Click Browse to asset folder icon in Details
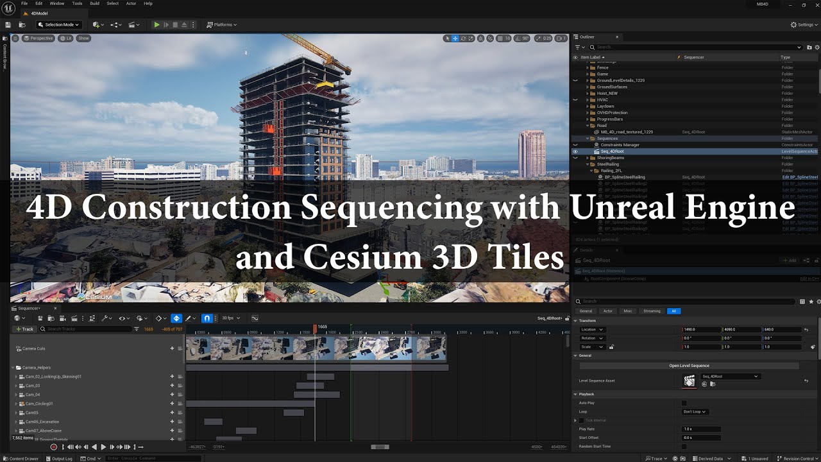The image size is (821, 462). [712, 384]
